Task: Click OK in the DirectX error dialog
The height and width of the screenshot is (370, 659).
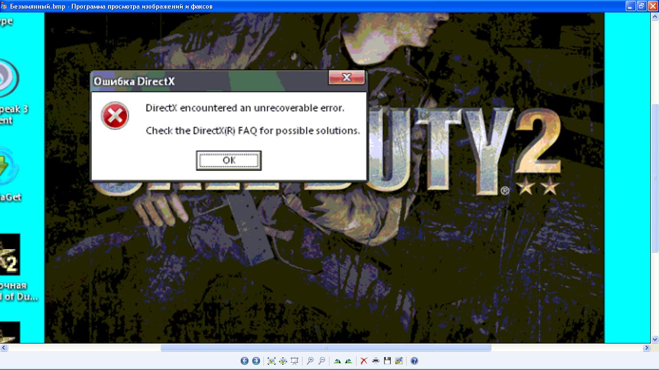Action: tap(229, 160)
